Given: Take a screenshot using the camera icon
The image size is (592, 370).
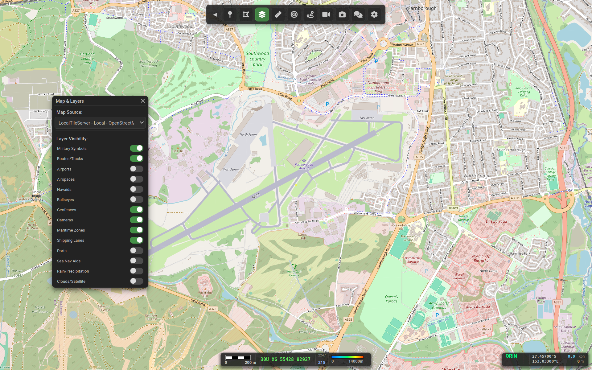Looking at the screenshot, I should [x=342, y=14].
